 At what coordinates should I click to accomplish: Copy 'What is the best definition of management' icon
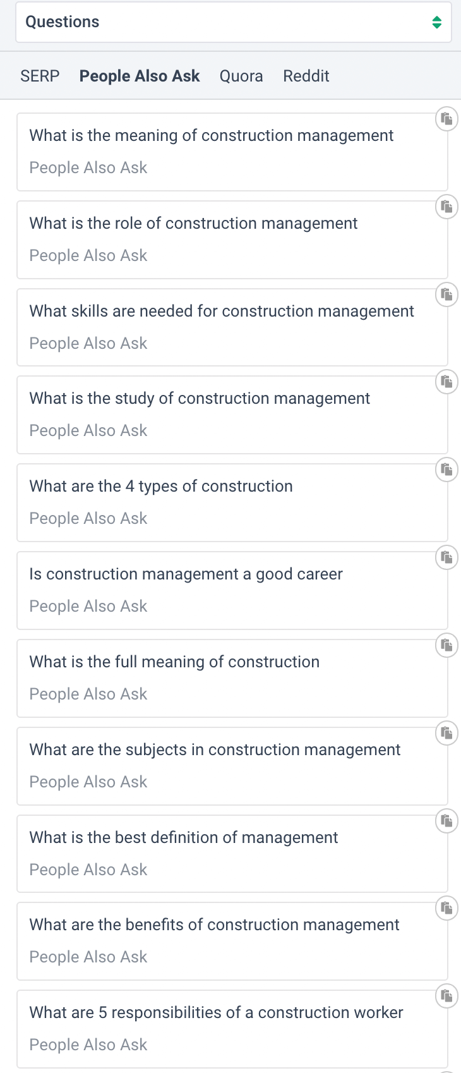[447, 821]
